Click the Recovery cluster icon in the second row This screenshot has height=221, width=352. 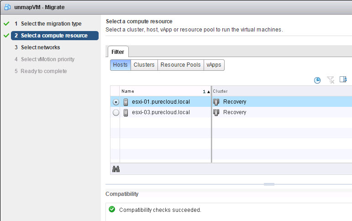(216, 112)
